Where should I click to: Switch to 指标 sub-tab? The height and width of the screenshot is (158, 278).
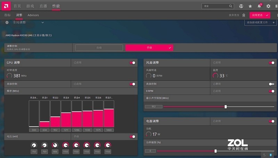tap(7, 15)
